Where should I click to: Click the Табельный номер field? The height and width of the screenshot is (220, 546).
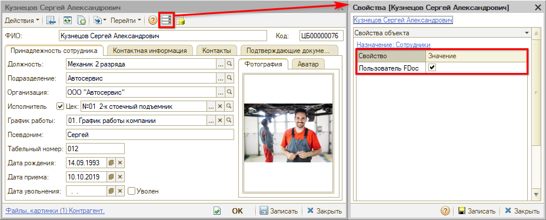[x=95, y=149]
